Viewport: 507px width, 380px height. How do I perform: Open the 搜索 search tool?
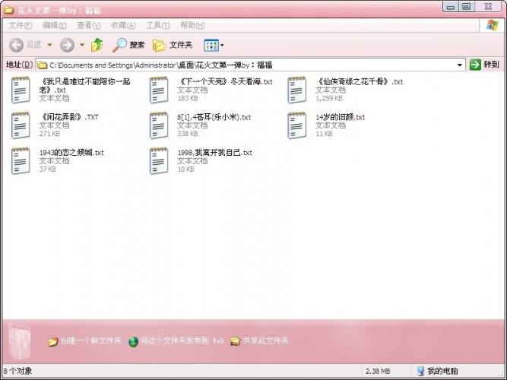pos(129,45)
